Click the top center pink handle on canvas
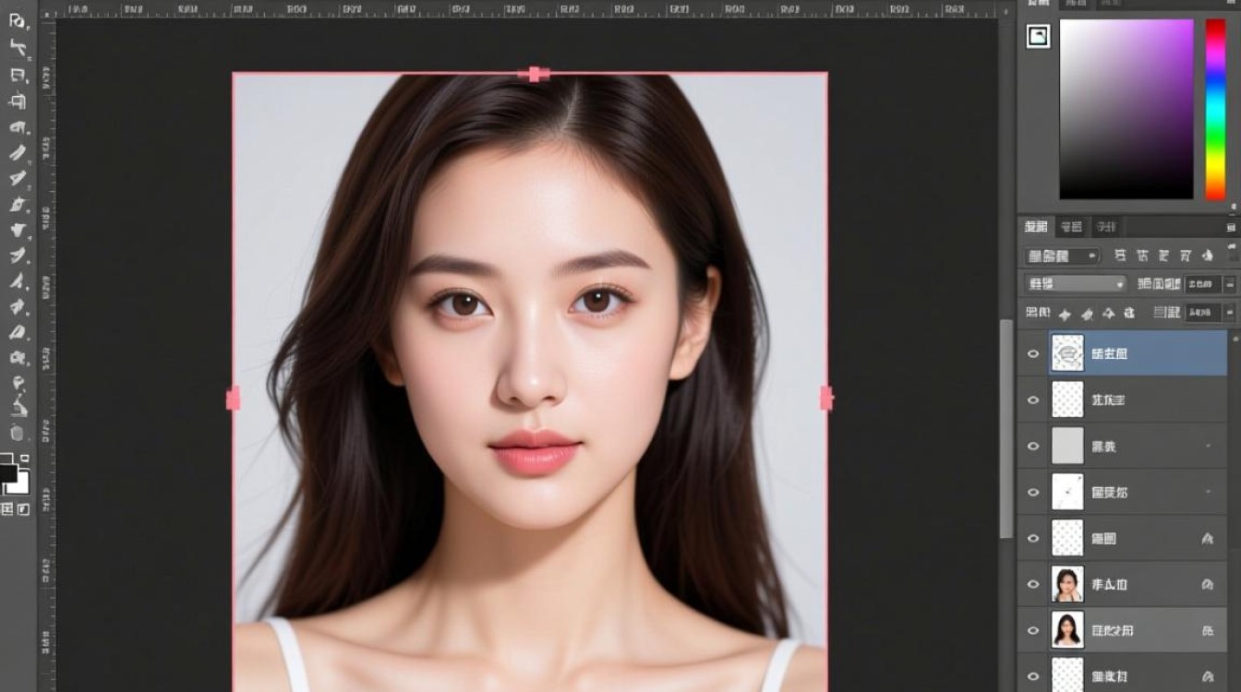 point(534,74)
